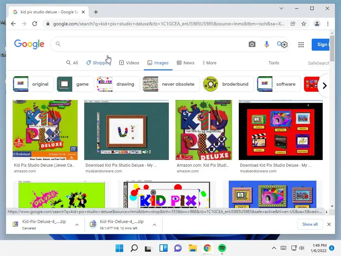Open Chrome three-dot menu

pos(328,24)
